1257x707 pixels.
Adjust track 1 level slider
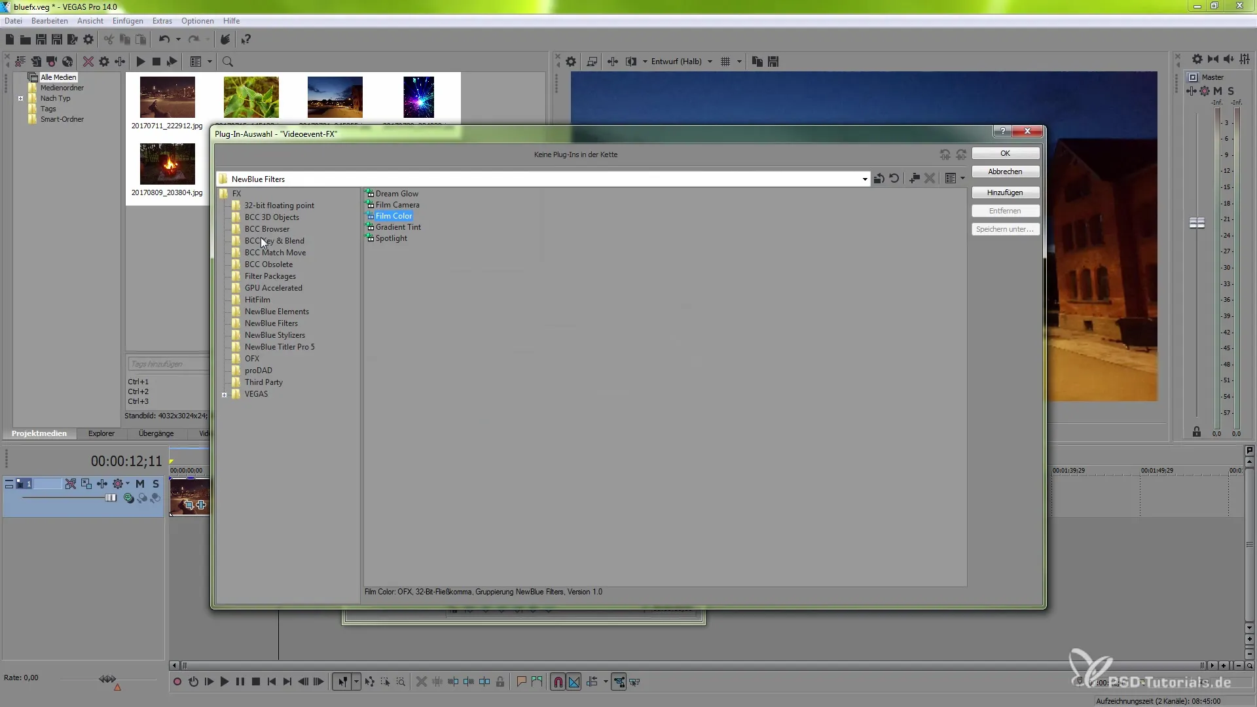(111, 498)
